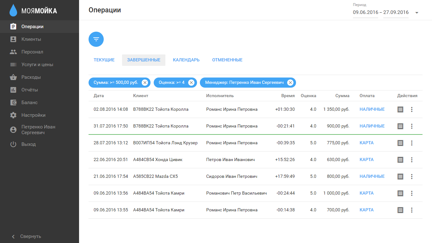Open Настройки gear in sidebar
The height and width of the screenshot is (243, 432).
(13, 115)
